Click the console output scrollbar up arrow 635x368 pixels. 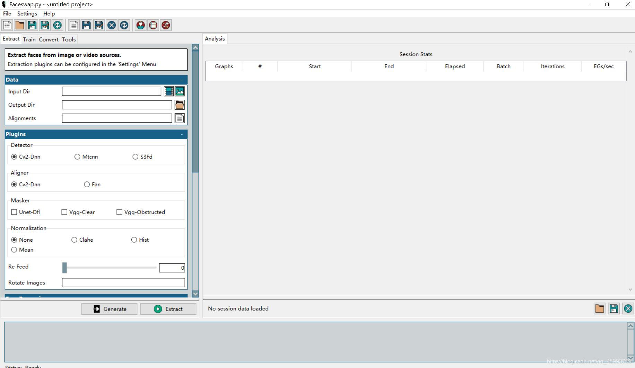coord(630,326)
